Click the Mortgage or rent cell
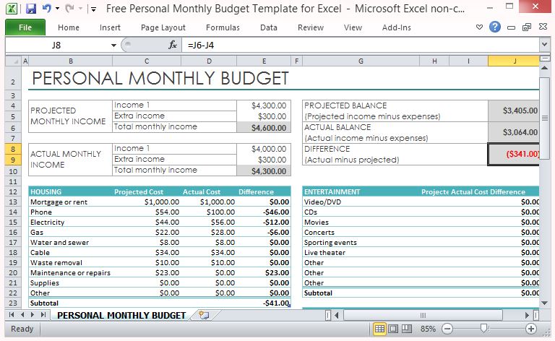 point(70,202)
